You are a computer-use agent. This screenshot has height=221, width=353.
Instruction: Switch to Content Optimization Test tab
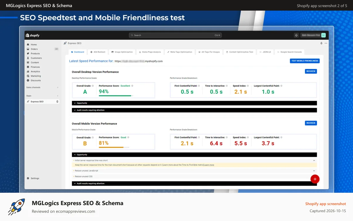239,52
